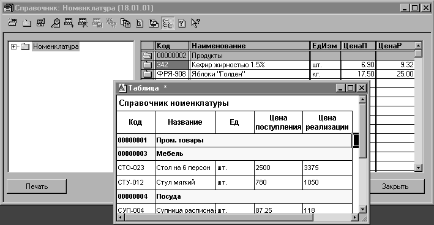The width and height of the screenshot is (434, 225).
Task: Click the context help pointer icon
Action: pyautogui.click(x=195, y=23)
